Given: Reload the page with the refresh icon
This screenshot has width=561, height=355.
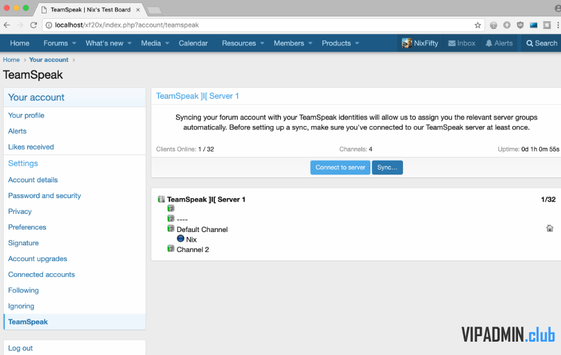Looking at the screenshot, I should click(34, 25).
